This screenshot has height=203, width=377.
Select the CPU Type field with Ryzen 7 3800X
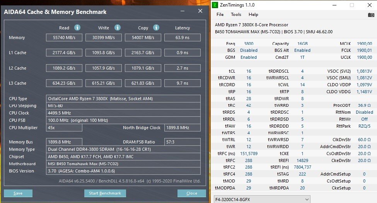123,99
